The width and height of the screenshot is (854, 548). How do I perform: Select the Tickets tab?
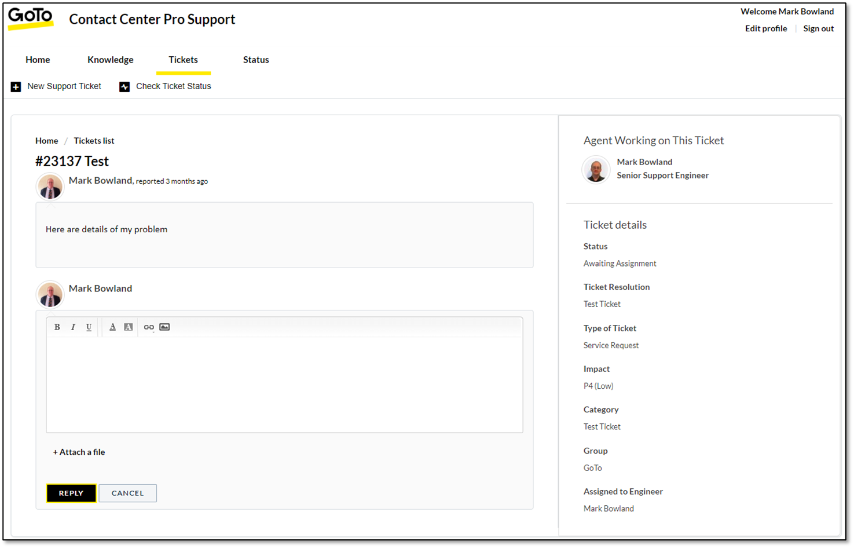point(183,60)
